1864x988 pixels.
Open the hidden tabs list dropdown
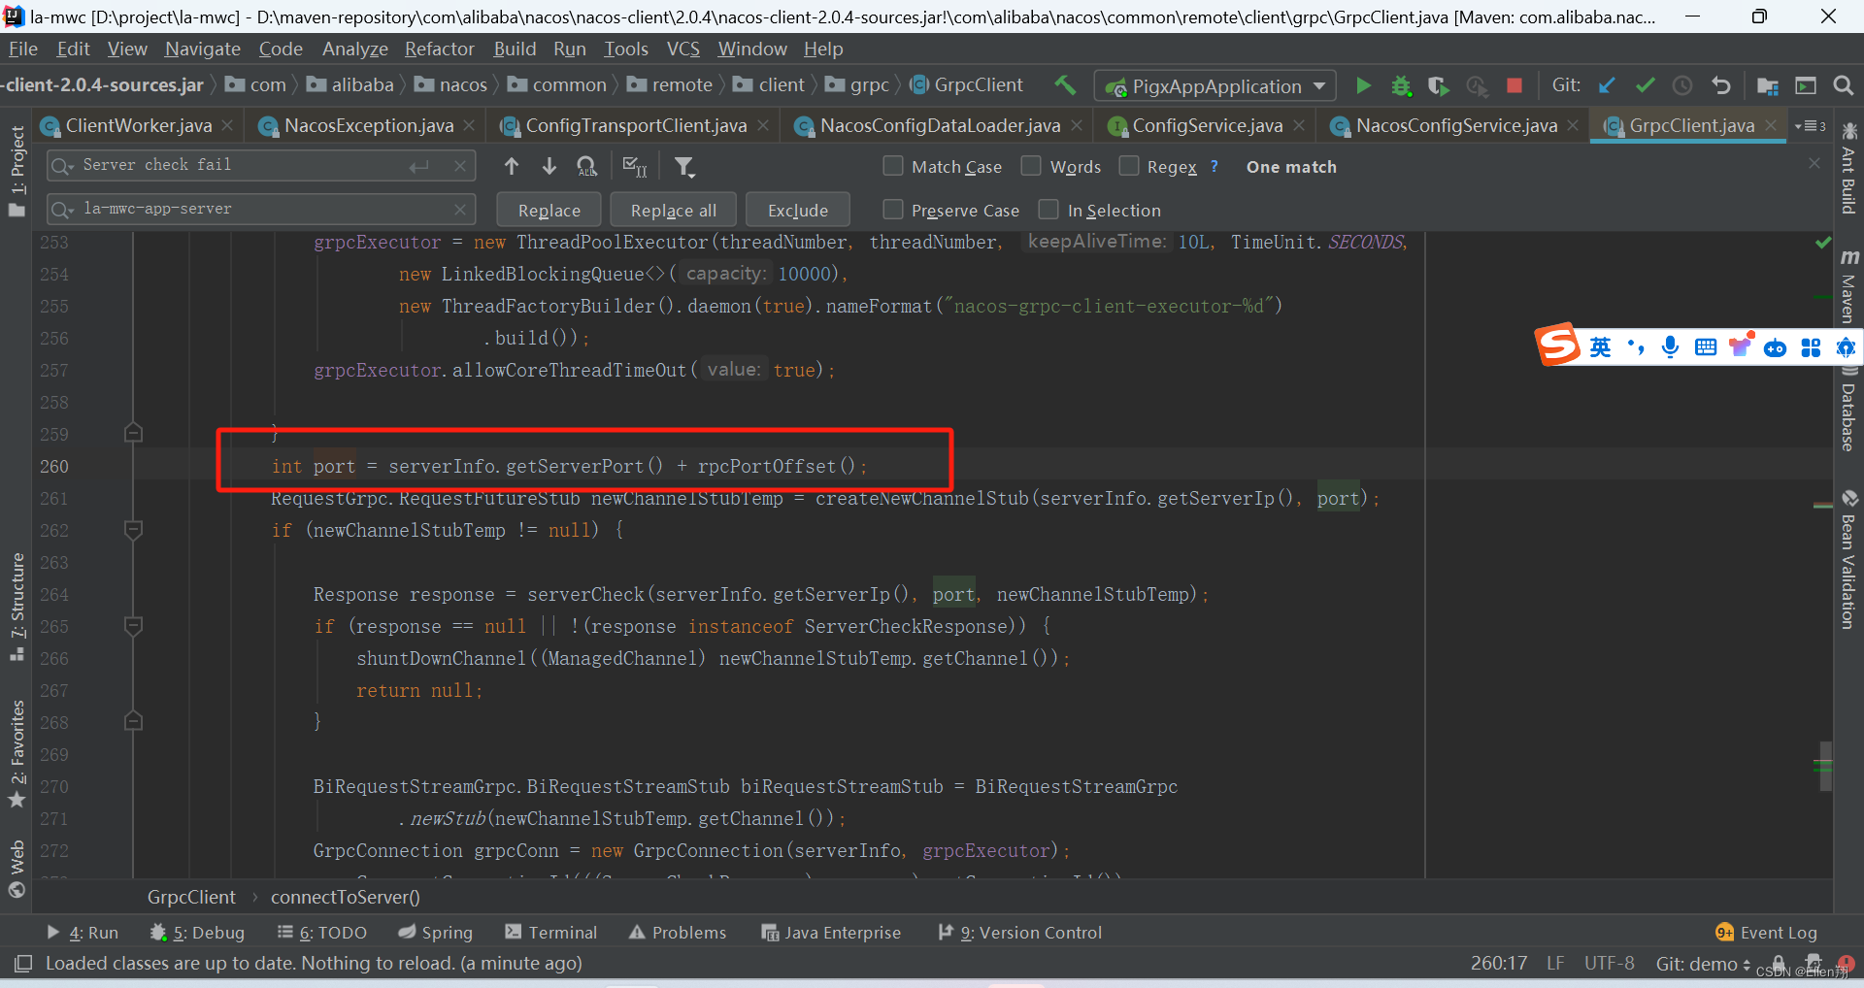click(x=1811, y=126)
